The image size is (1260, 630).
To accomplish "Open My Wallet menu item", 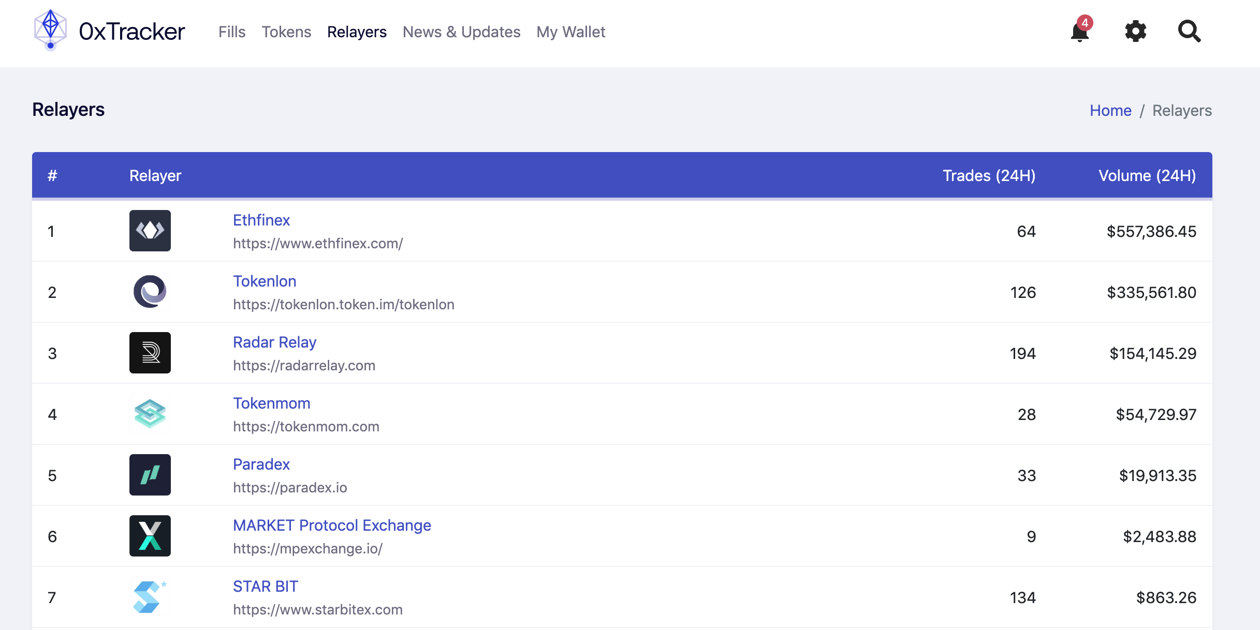I will coord(572,32).
